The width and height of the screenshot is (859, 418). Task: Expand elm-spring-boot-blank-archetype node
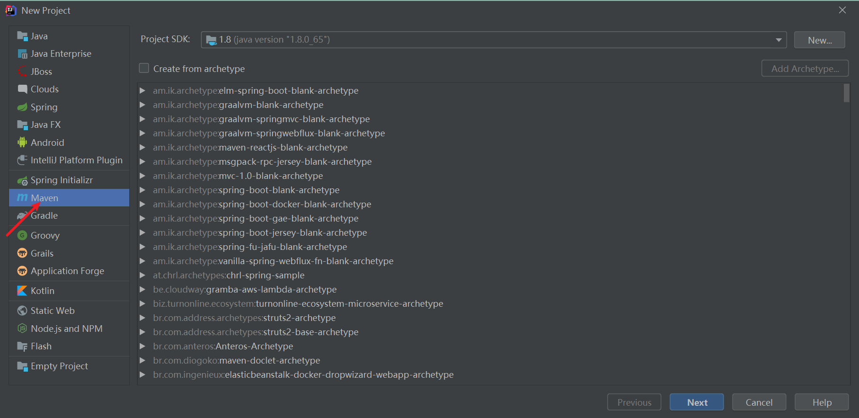tap(142, 90)
